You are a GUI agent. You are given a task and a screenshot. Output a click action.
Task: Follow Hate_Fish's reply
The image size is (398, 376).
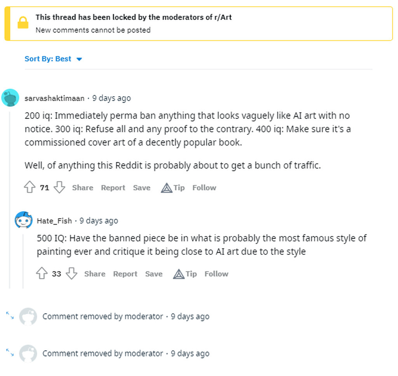coord(216,274)
